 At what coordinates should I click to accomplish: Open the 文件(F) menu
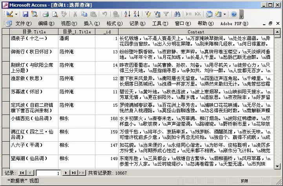[24, 24]
